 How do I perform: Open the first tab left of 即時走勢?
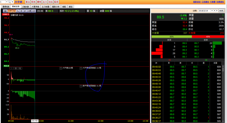6,7
